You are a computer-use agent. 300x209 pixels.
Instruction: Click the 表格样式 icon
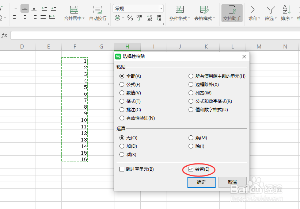[204, 9]
